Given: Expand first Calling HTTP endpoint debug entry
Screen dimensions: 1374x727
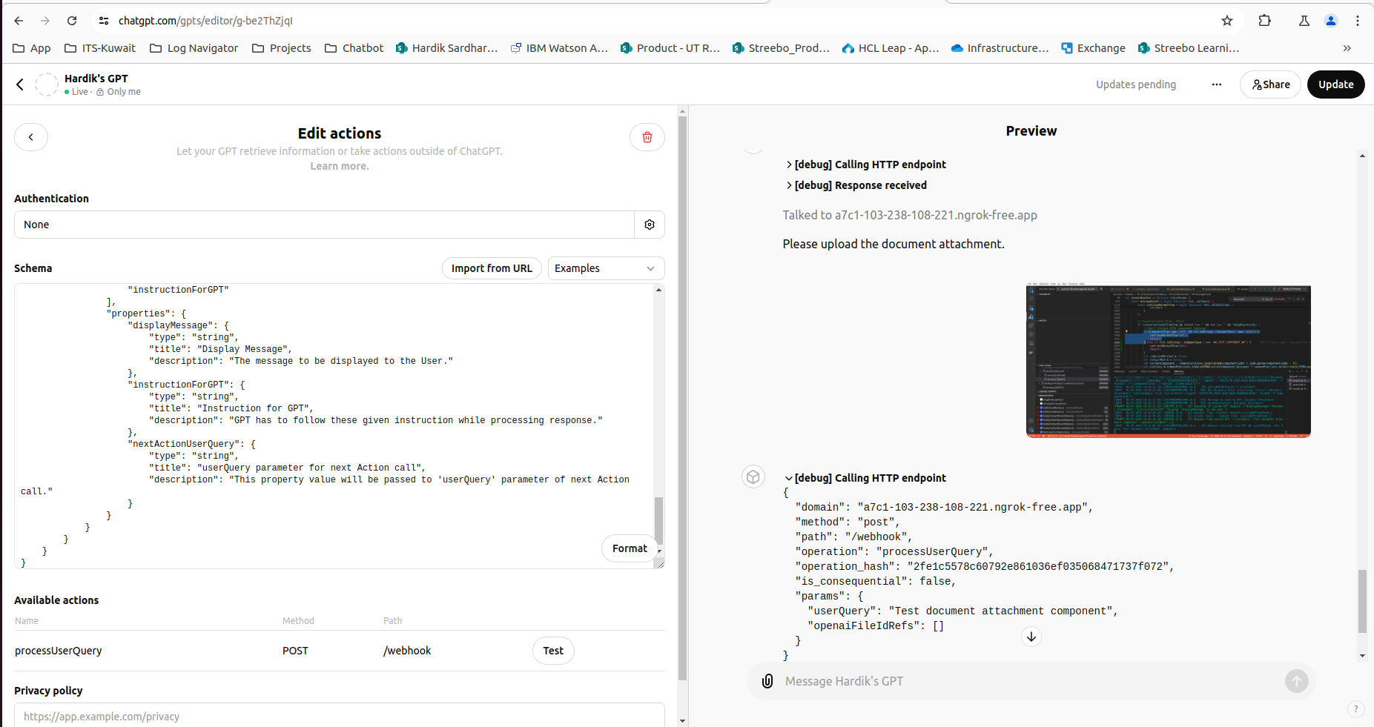Looking at the screenshot, I should click(866, 165).
